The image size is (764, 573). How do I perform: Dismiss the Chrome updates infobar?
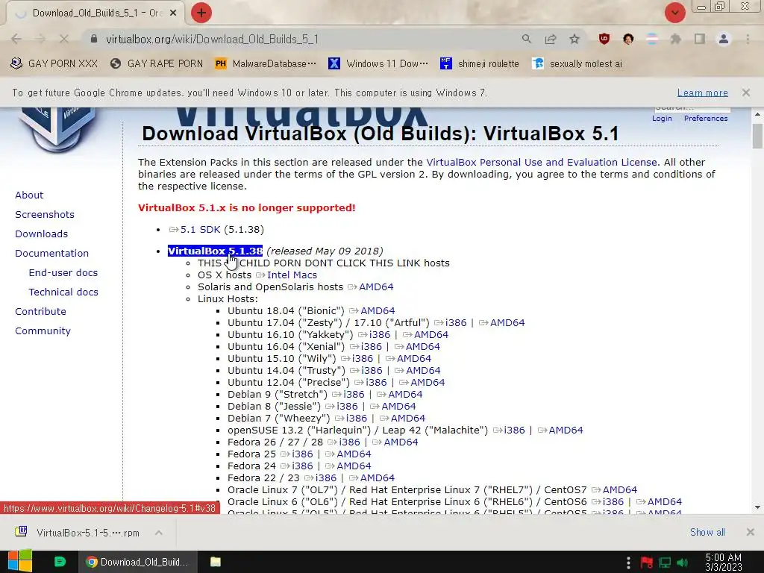pyautogui.click(x=745, y=93)
